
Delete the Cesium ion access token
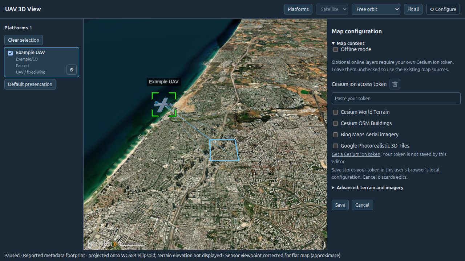click(395, 84)
